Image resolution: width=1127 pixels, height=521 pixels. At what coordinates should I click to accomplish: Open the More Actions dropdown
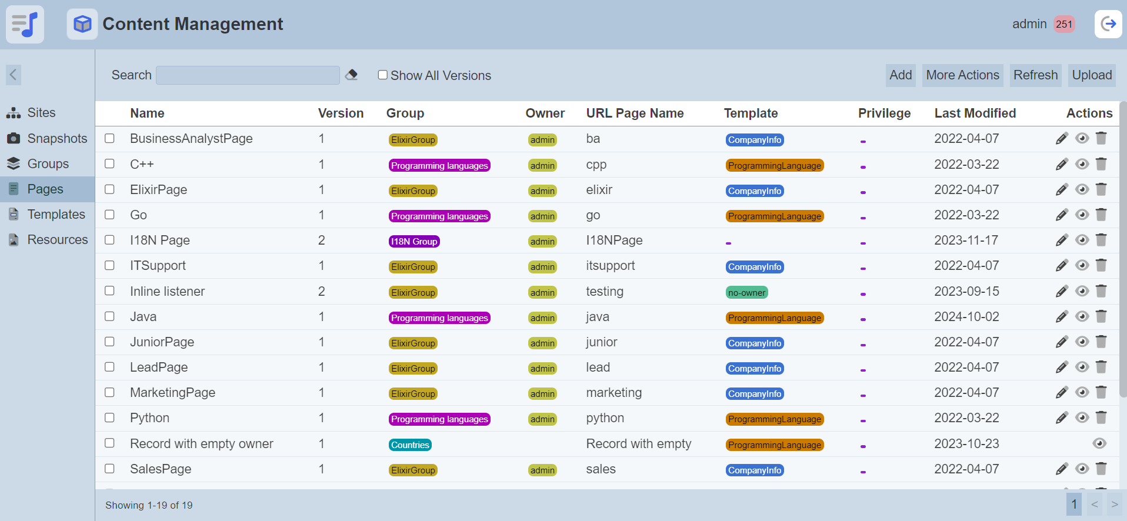(x=962, y=75)
